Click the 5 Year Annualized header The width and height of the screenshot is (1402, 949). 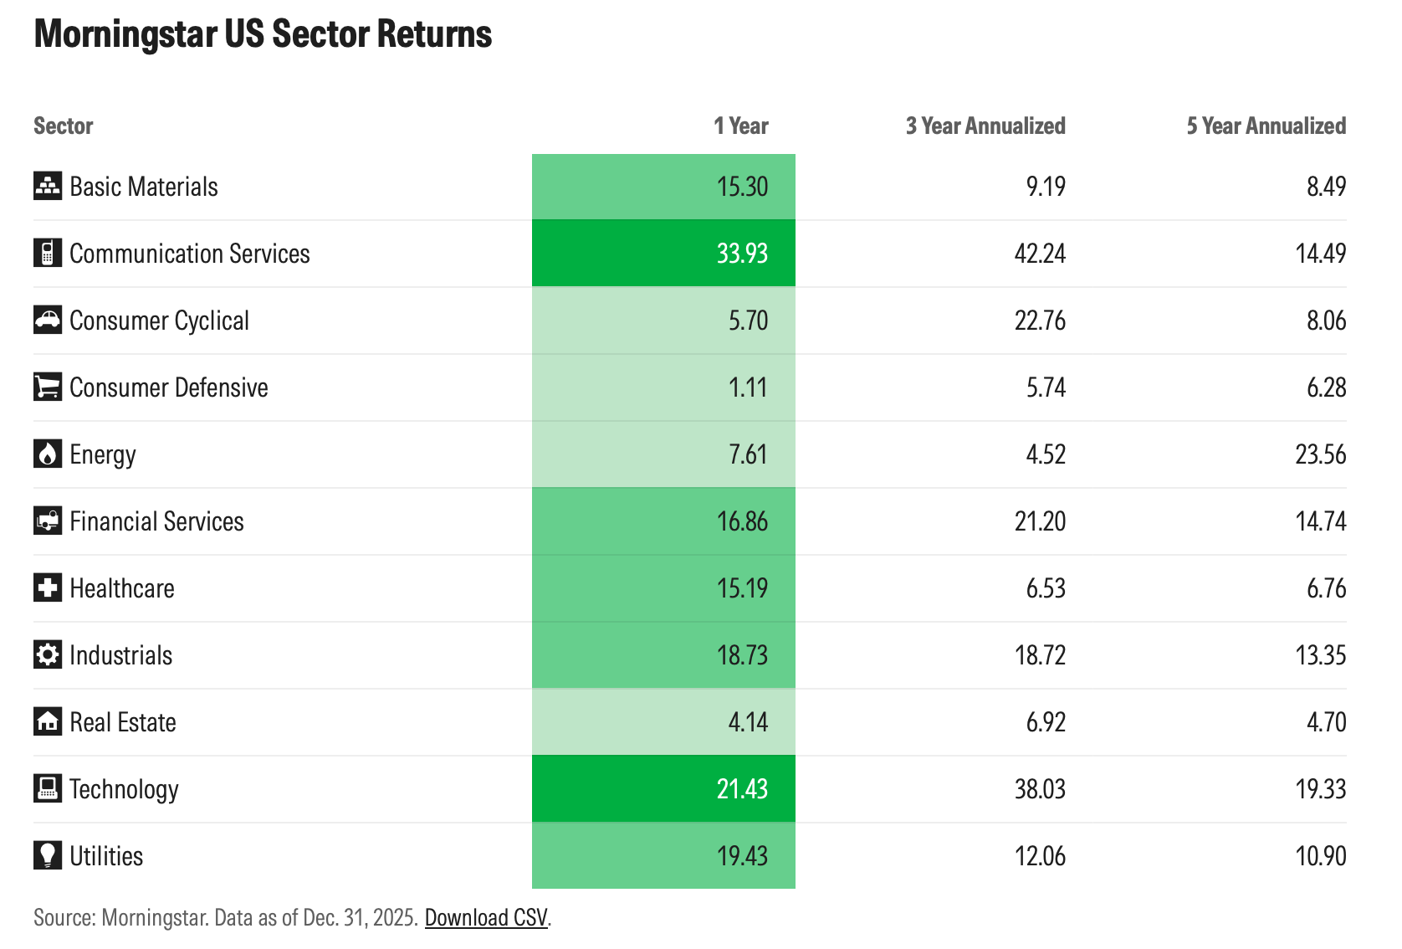[1266, 126]
